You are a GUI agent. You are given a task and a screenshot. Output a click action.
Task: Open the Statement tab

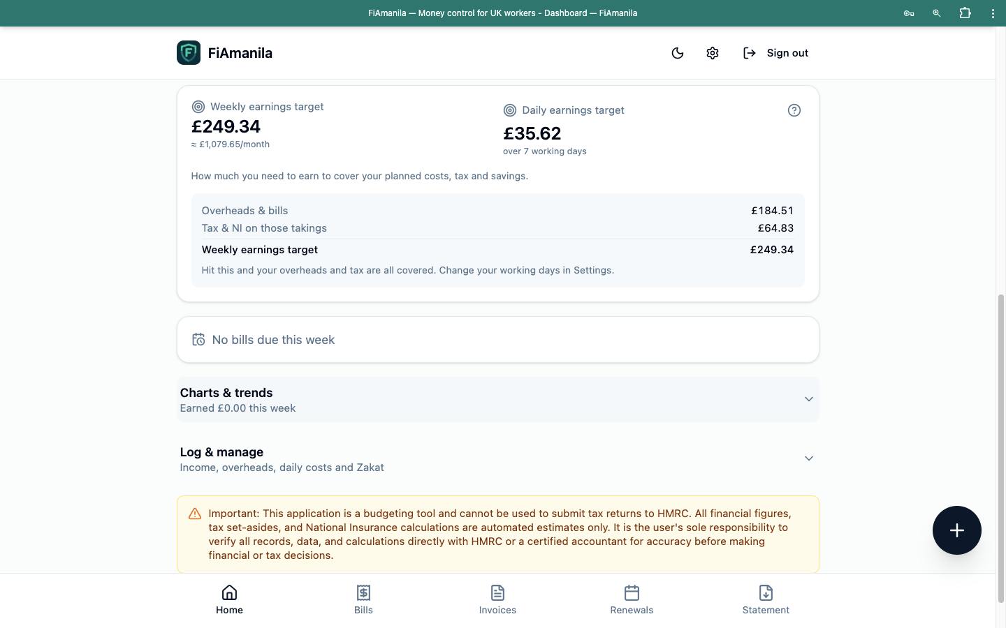766,600
